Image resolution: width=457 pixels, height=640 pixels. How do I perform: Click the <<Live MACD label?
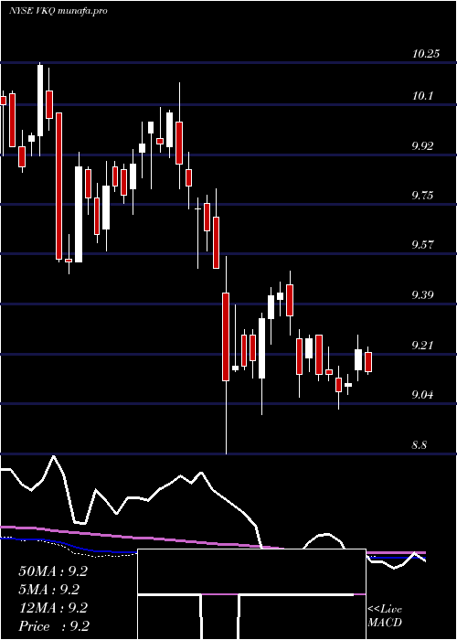(385, 616)
